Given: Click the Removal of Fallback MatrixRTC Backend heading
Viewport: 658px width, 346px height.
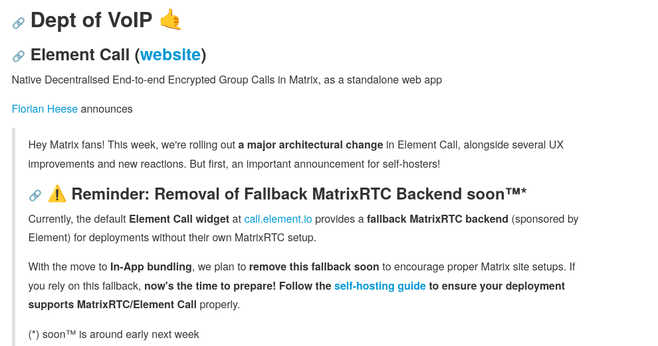Looking at the screenshot, I should tap(299, 194).
